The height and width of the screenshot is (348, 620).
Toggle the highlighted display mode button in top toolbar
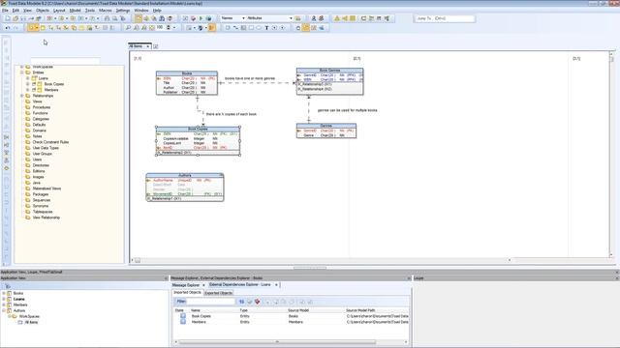[138, 18]
